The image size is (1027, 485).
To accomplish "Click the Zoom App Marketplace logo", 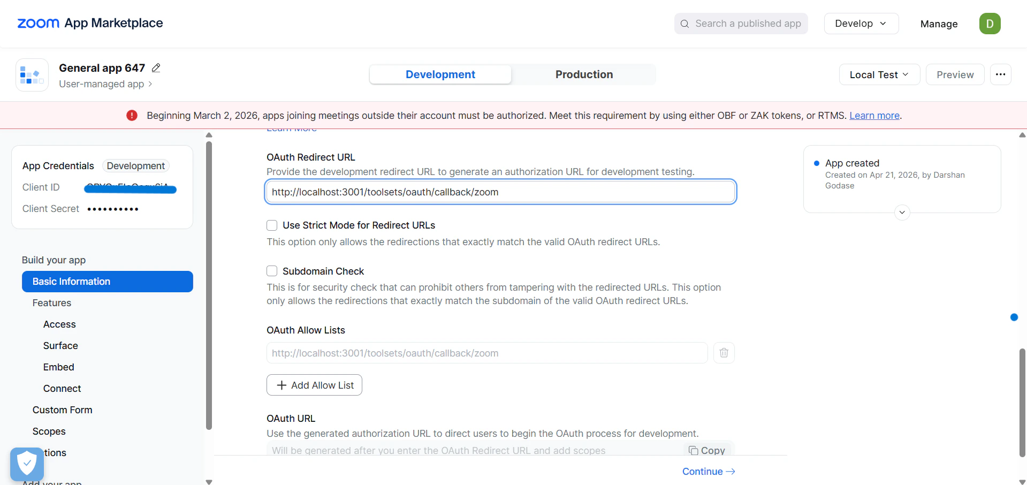I will (90, 23).
